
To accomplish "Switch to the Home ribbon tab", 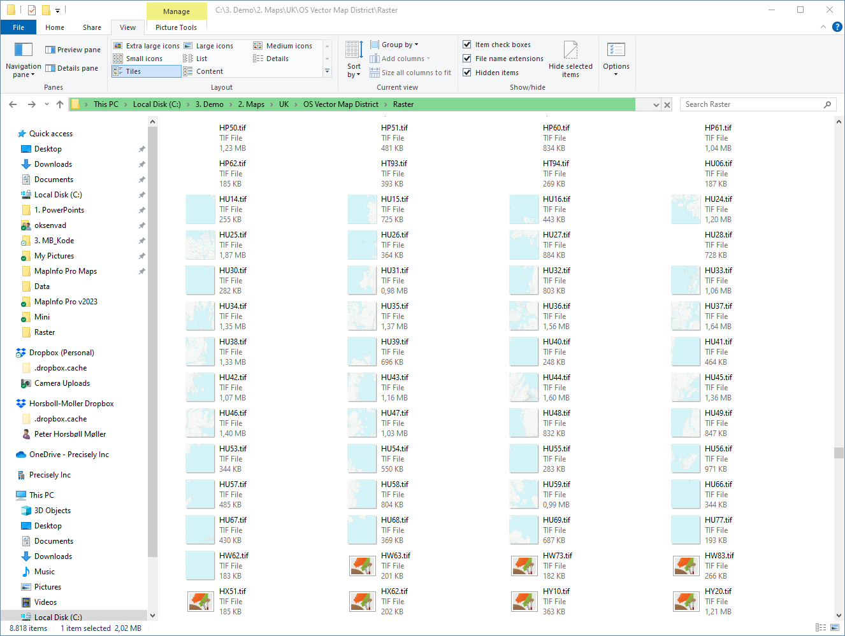I will [55, 27].
